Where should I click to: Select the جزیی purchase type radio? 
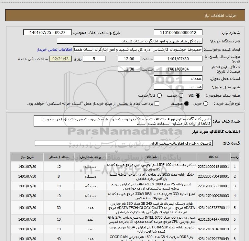coord(206,104)
